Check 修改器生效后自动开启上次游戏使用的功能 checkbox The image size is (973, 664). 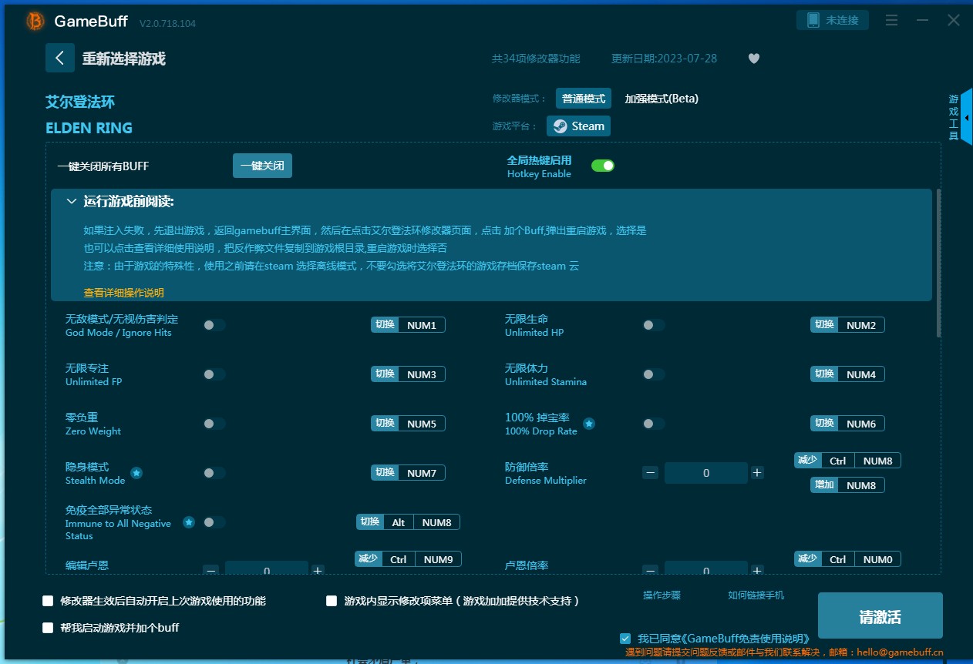coord(48,601)
